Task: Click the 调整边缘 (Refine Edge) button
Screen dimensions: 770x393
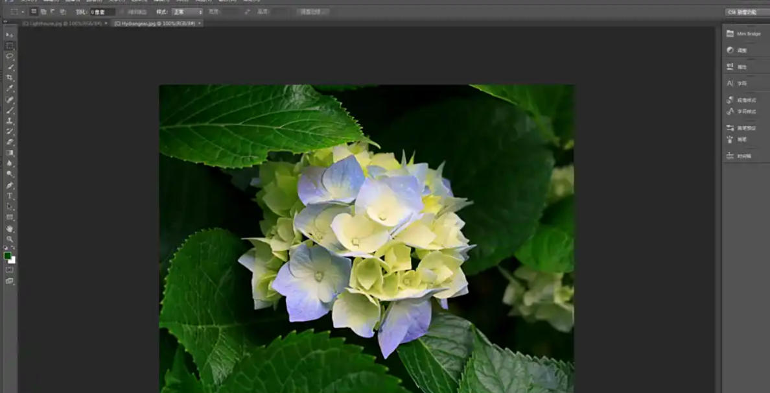Action: click(x=309, y=10)
